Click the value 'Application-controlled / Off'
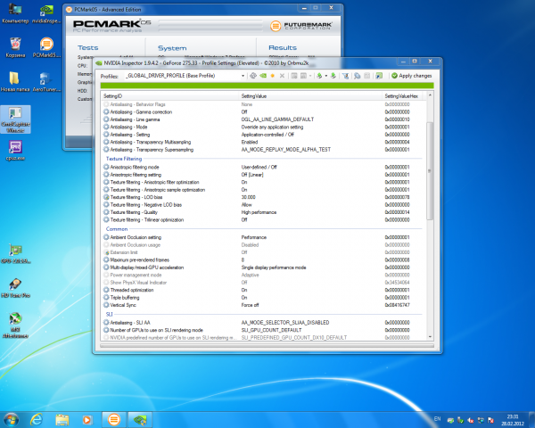 pos(267,135)
